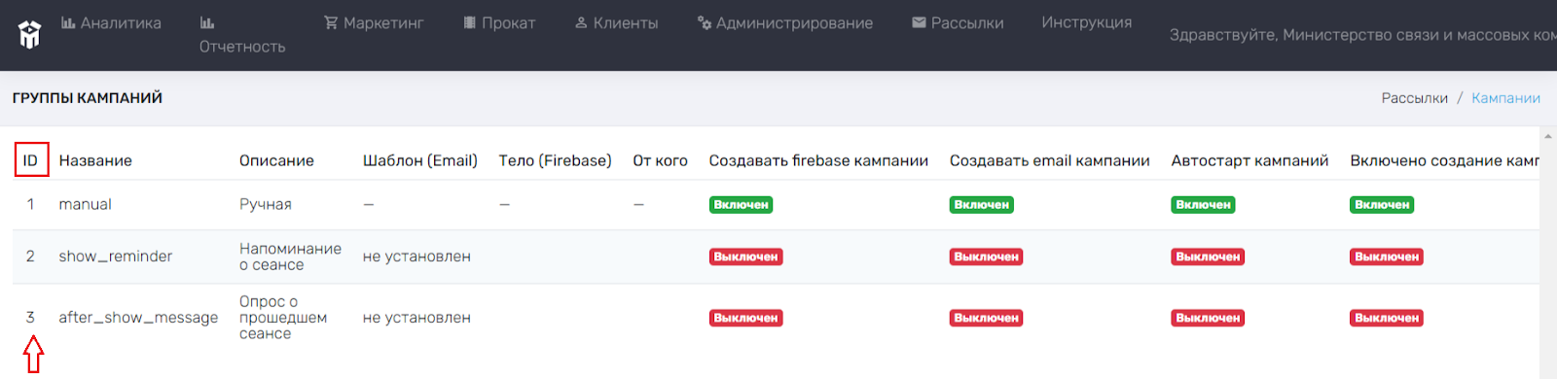Toggle Выключен email badge for show_reminder
The width and height of the screenshot is (1557, 379).
click(x=986, y=257)
